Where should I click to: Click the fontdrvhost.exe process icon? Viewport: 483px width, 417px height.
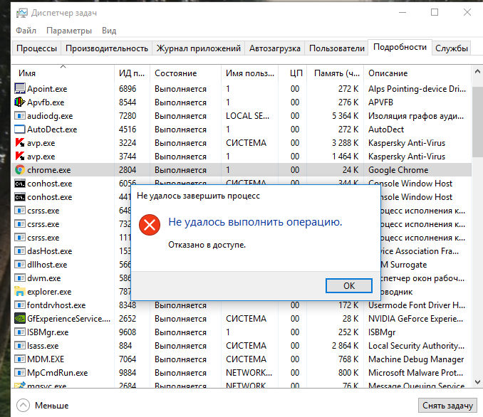20,305
